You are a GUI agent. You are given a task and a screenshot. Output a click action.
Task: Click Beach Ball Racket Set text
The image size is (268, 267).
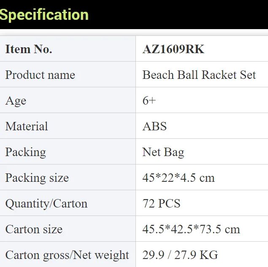199,75
